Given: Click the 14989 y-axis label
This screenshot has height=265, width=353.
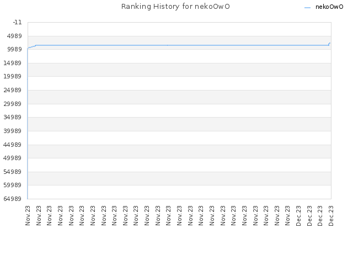Looking at the screenshot, I should (x=12, y=63).
